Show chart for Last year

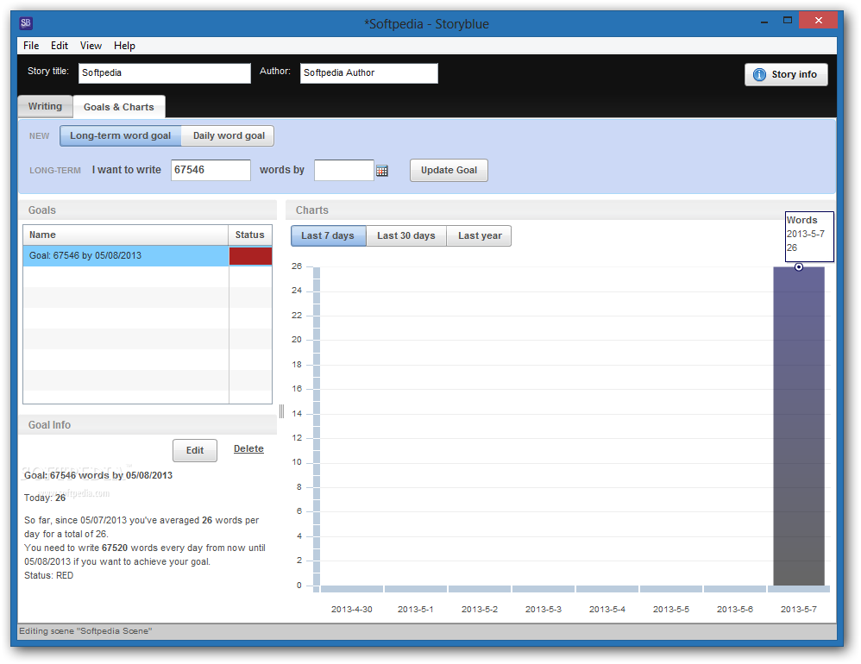click(x=480, y=236)
